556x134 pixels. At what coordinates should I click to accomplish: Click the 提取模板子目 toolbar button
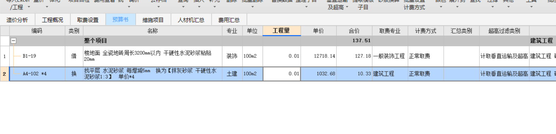click(363, 5)
